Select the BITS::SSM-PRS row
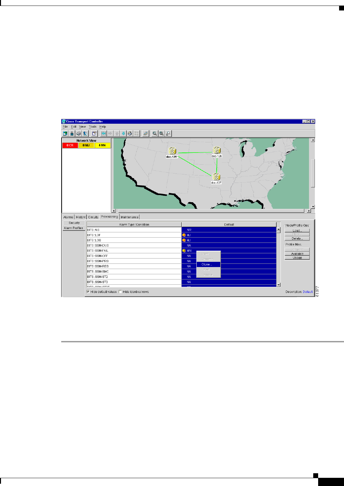This screenshot has height=486, width=344. [x=134, y=261]
